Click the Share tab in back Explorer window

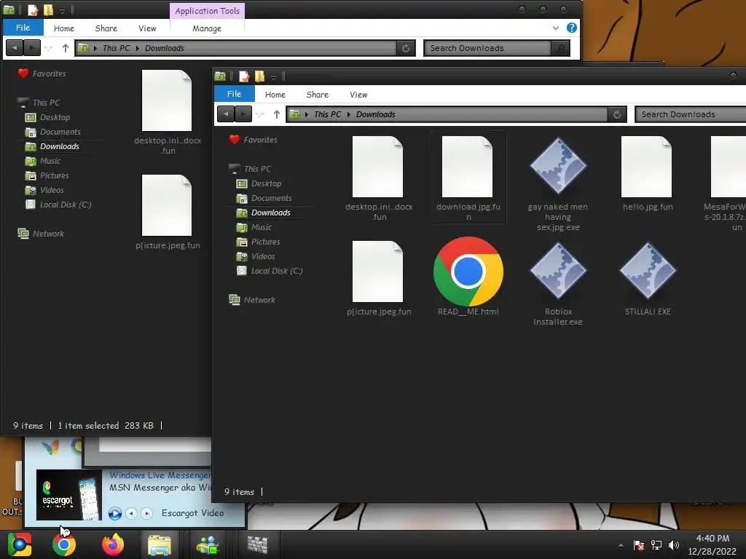tap(106, 28)
